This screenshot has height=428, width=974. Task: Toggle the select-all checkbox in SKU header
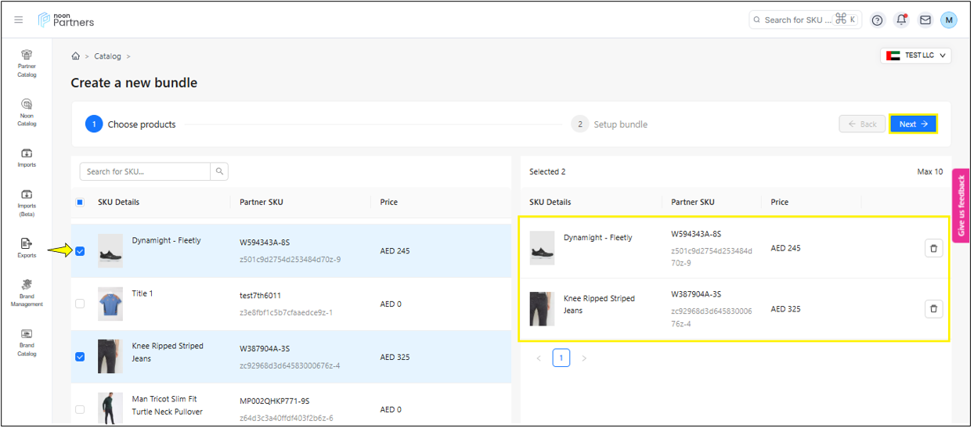(80, 202)
